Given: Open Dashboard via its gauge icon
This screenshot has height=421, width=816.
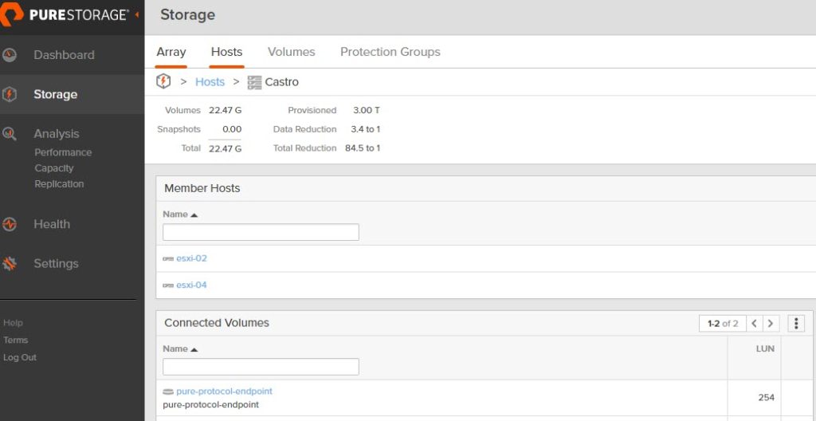Looking at the screenshot, I should 10,55.
